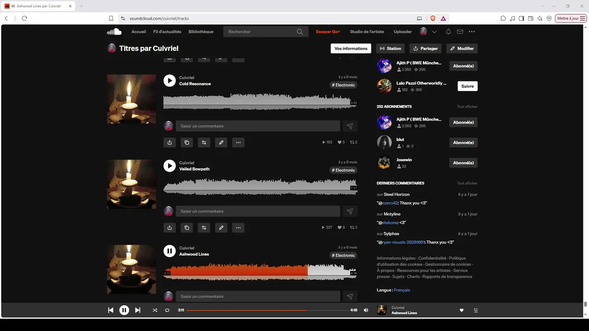Open the notifications bell

(x=448, y=32)
